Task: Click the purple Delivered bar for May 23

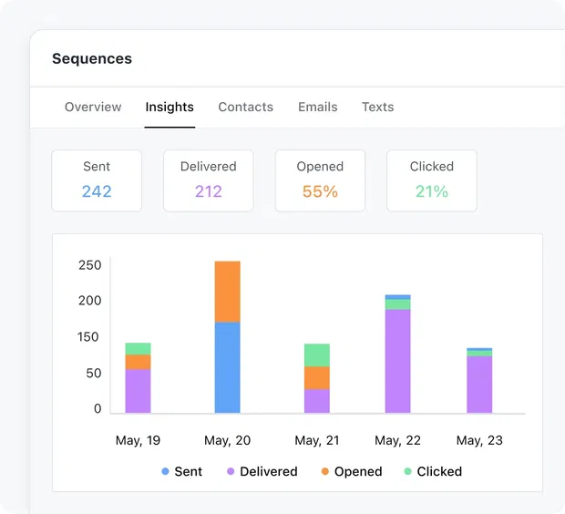Action: pos(479,385)
